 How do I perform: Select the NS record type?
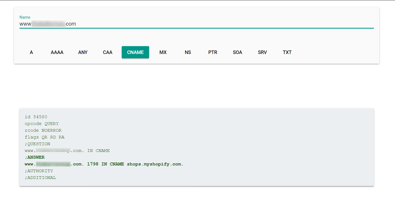pos(188,52)
